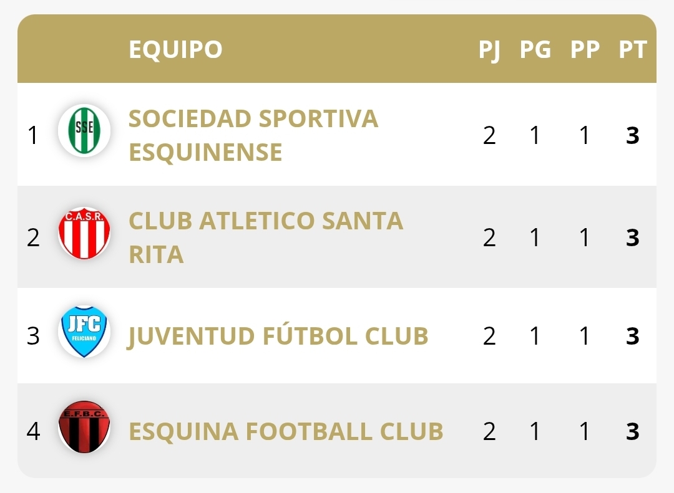Click position number 4 in standings
674x493 pixels.
[x=33, y=431]
